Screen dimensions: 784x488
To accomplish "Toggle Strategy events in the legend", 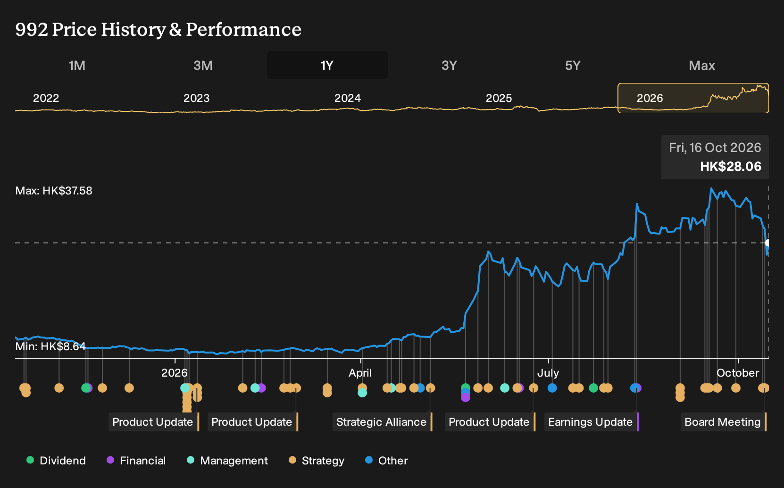I will click(317, 461).
